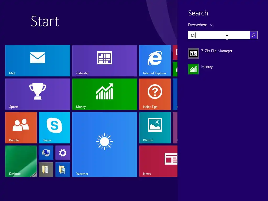Open the Sports tile

point(38,94)
